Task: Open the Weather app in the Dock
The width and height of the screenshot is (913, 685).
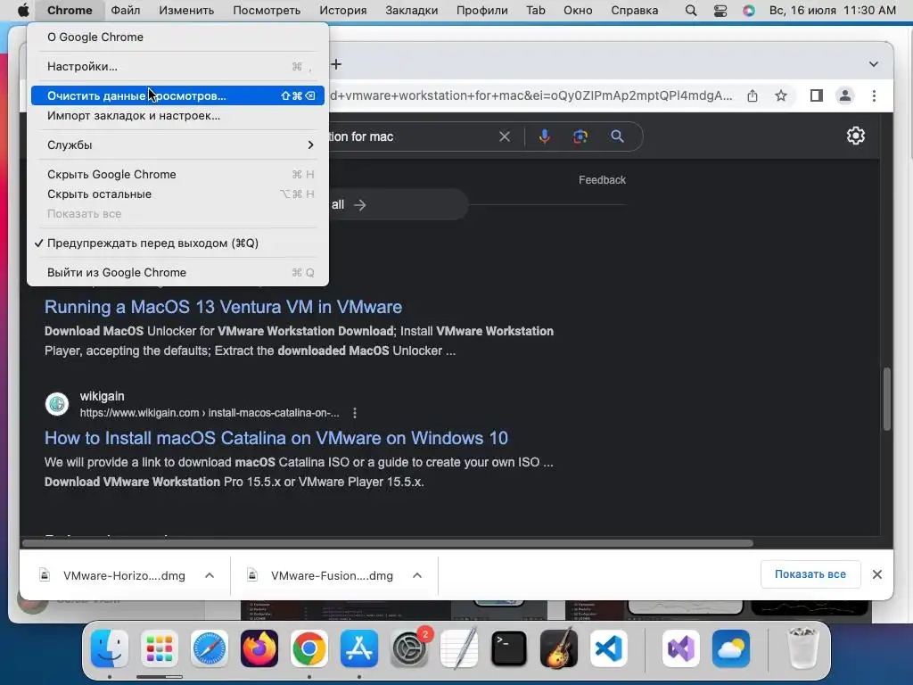Action: [x=731, y=648]
